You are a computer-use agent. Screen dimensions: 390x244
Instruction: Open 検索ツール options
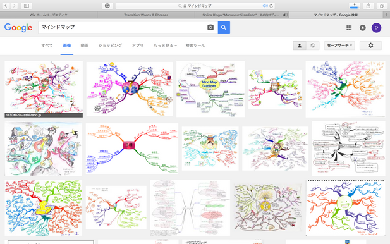tap(195, 46)
